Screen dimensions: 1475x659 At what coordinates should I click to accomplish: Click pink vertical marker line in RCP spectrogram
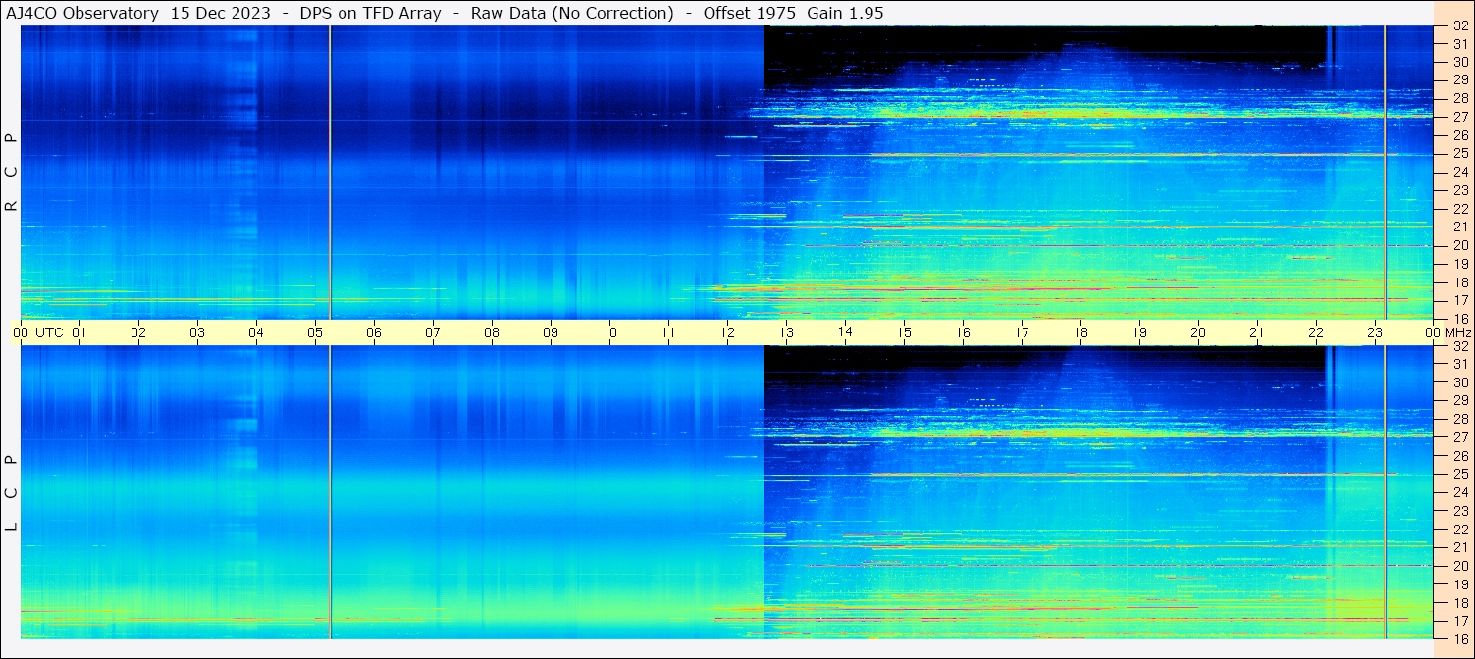coord(1385,173)
